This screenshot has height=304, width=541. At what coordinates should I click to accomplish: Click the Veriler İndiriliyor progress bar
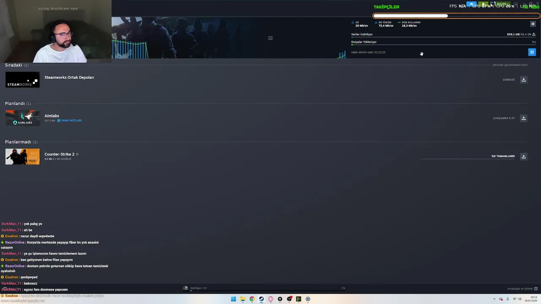point(443,37)
